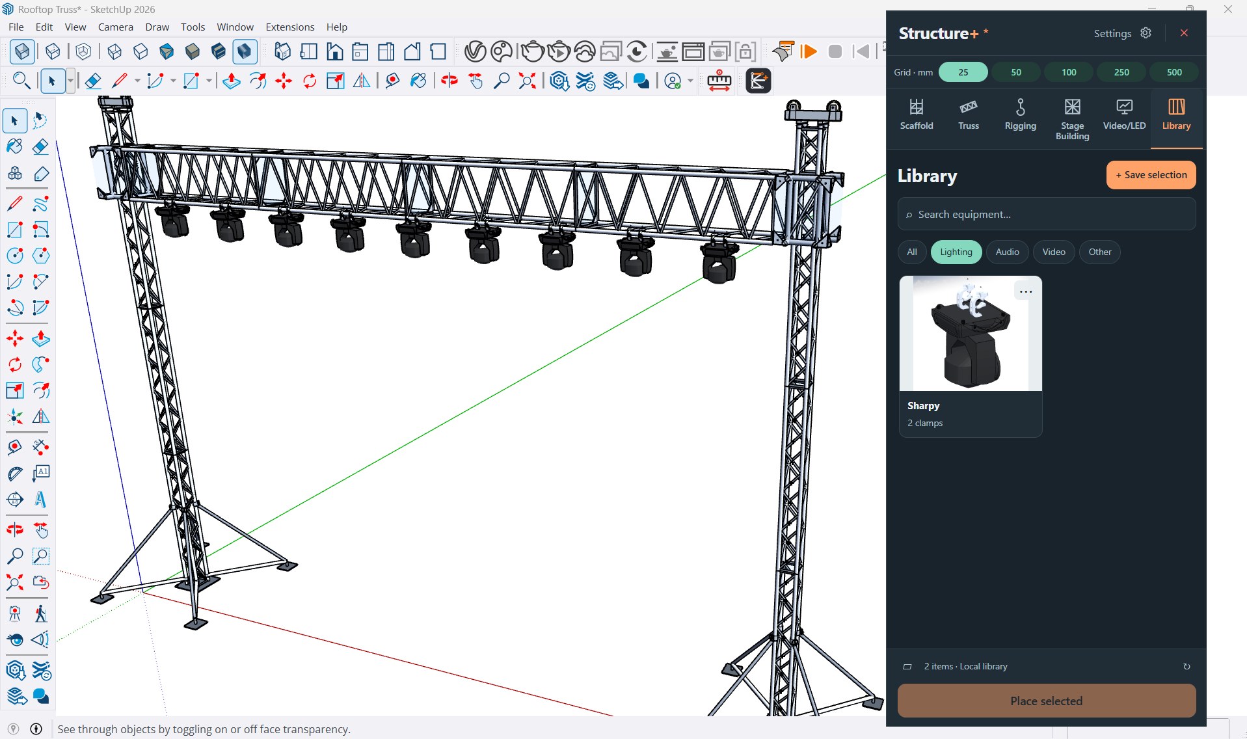This screenshot has width=1247, height=739.
Task: Expand the Arc tool dropdown arrow
Action: click(x=173, y=81)
